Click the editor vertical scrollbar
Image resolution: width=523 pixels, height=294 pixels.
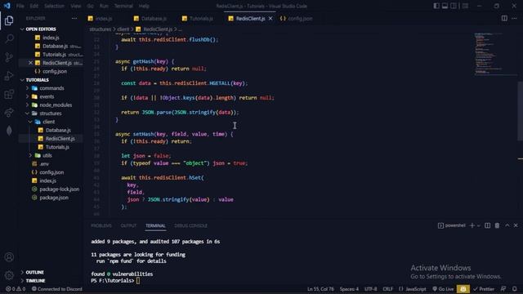point(520,112)
